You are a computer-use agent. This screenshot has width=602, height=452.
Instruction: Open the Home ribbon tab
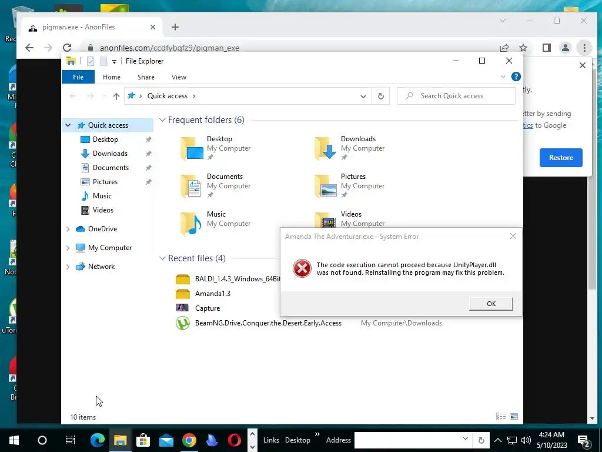111,77
